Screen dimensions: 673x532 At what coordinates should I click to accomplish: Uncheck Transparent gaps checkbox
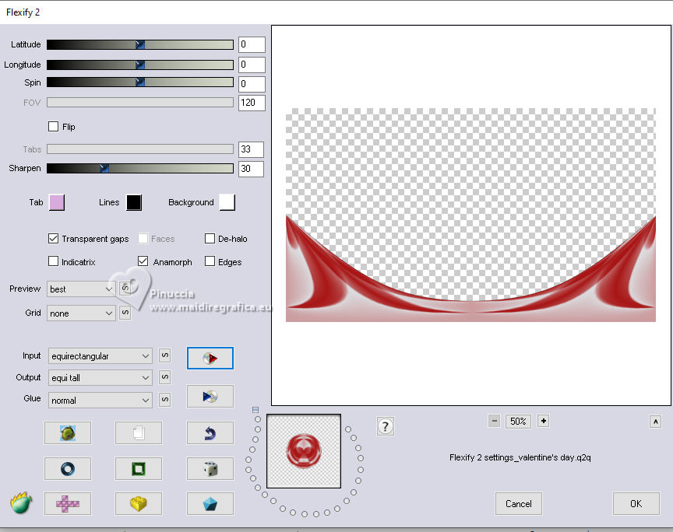tap(53, 238)
